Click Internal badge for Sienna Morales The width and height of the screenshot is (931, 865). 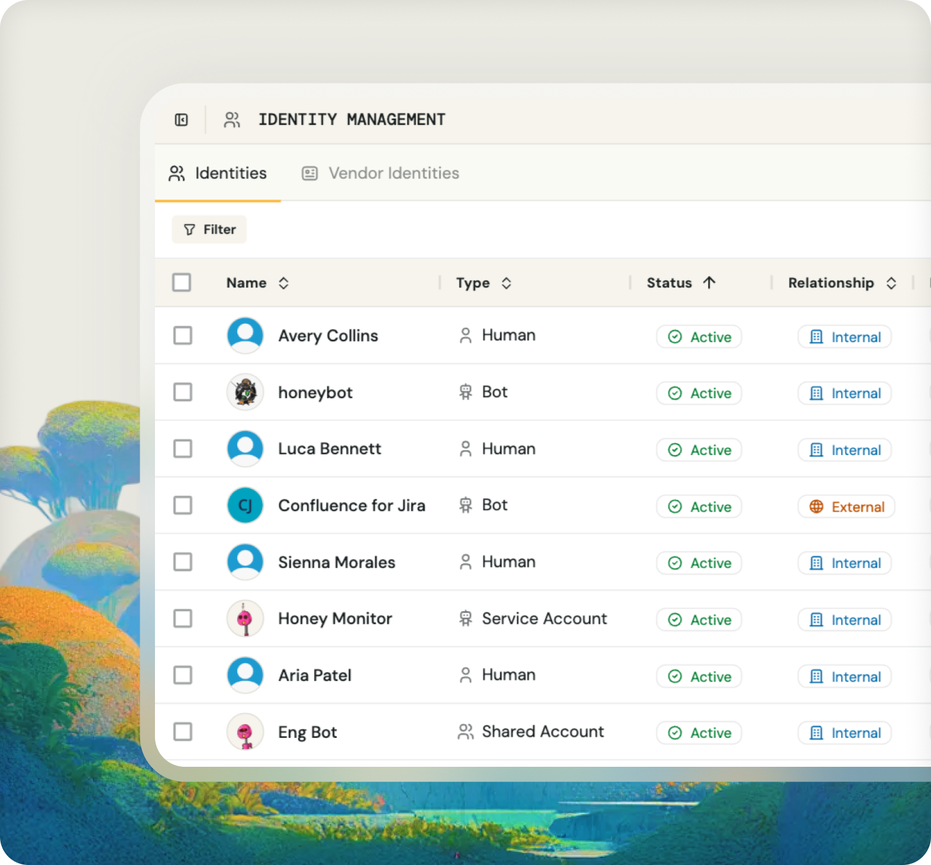coord(845,563)
